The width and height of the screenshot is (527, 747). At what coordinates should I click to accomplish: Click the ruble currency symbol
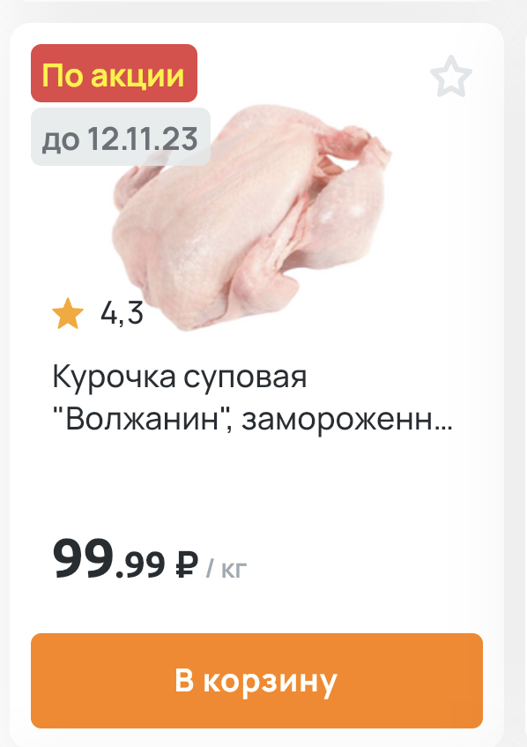tap(186, 564)
